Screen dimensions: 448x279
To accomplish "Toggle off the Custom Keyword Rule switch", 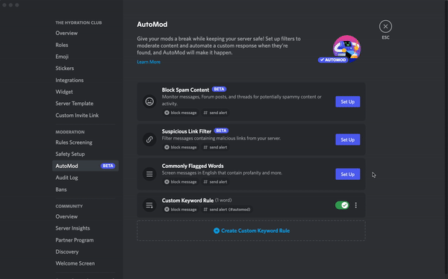I will pos(342,205).
